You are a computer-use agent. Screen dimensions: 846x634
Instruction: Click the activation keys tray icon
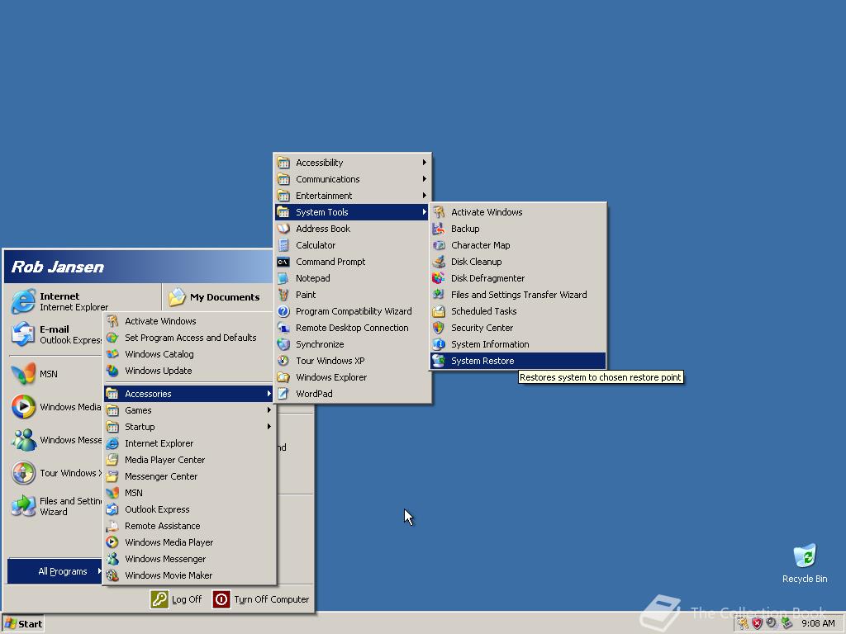[x=743, y=624]
